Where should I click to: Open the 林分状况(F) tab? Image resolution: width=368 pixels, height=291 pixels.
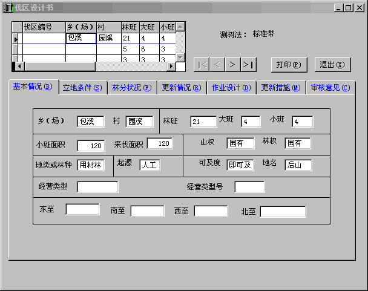(x=132, y=88)
